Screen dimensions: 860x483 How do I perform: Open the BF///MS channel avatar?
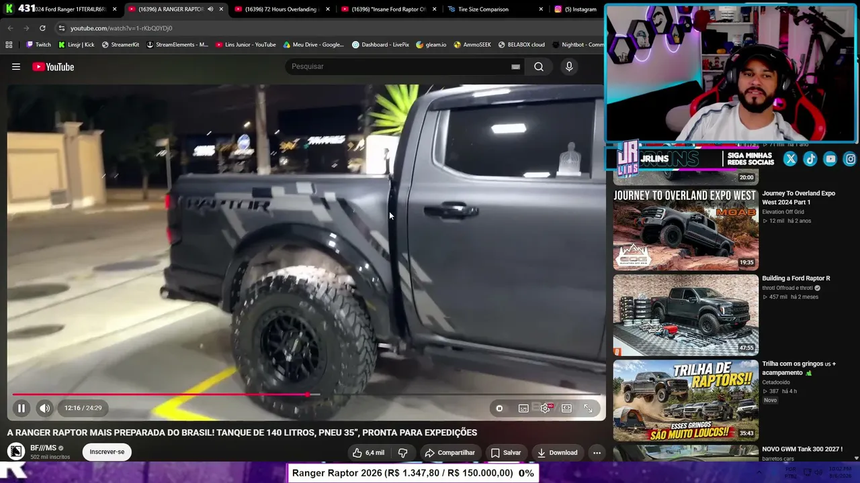coord(16,451)
